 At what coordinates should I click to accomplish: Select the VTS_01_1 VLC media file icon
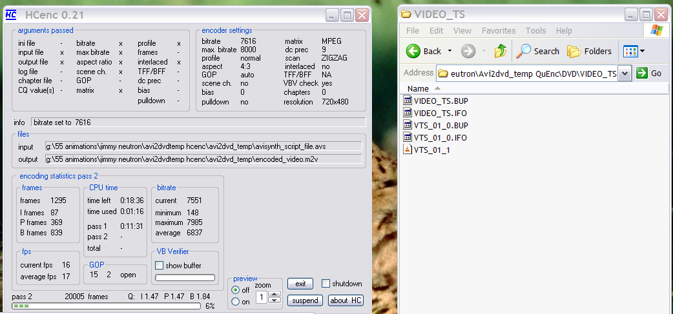point(408,150)
